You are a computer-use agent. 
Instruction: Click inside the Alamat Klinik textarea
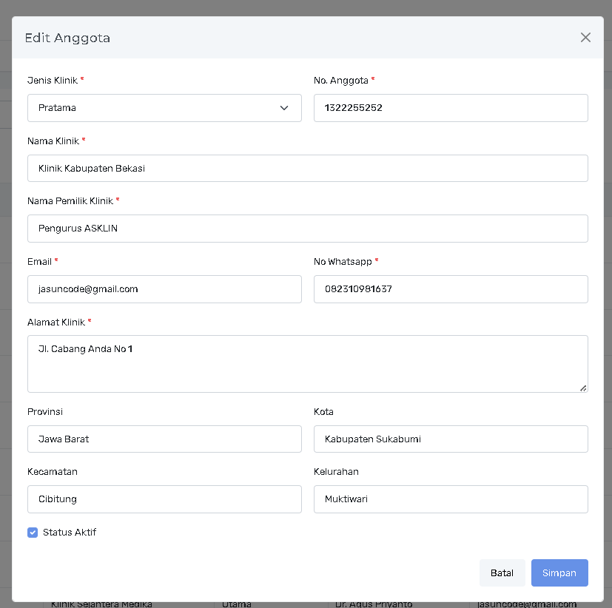pyautogui.click(x=307, y=364)
